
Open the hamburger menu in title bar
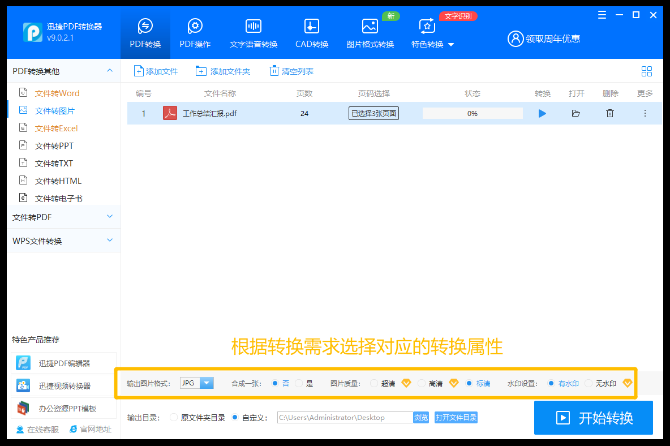(602, 15)
